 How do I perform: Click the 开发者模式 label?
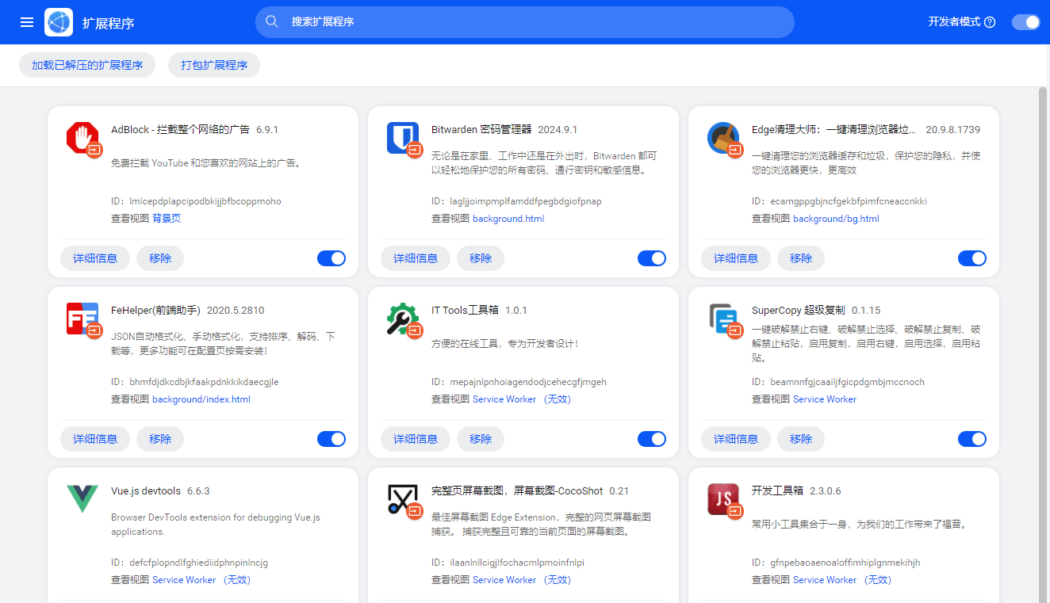coord(954,22)
